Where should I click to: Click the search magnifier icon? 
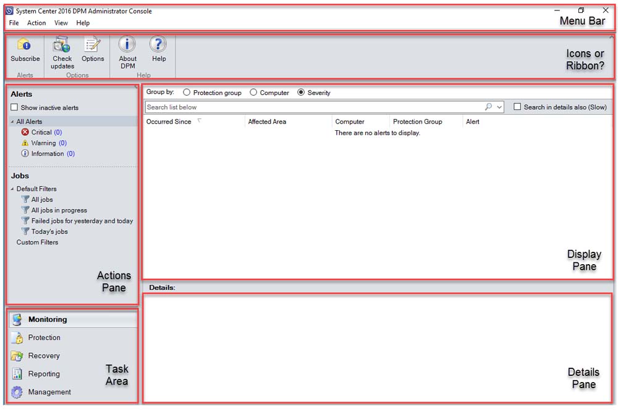tap(488, 107)
